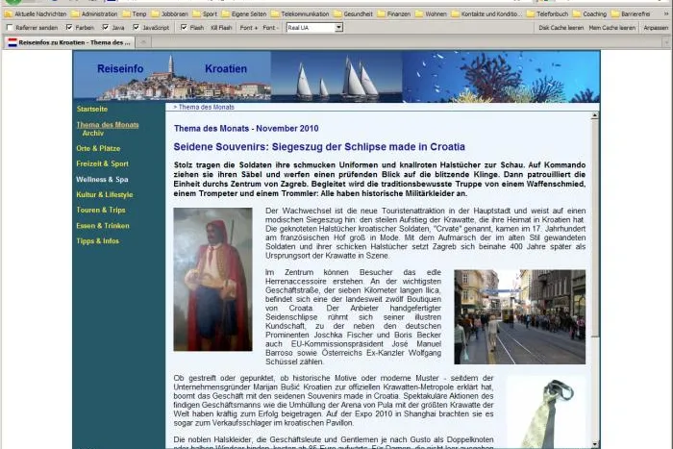Toggle the Flash checkbox
673x449 pixels.
(184, 28)
